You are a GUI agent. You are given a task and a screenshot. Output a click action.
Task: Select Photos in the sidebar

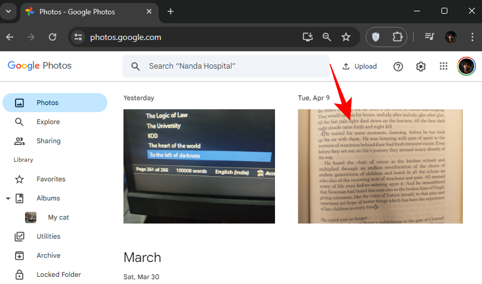tap(55, 103)
